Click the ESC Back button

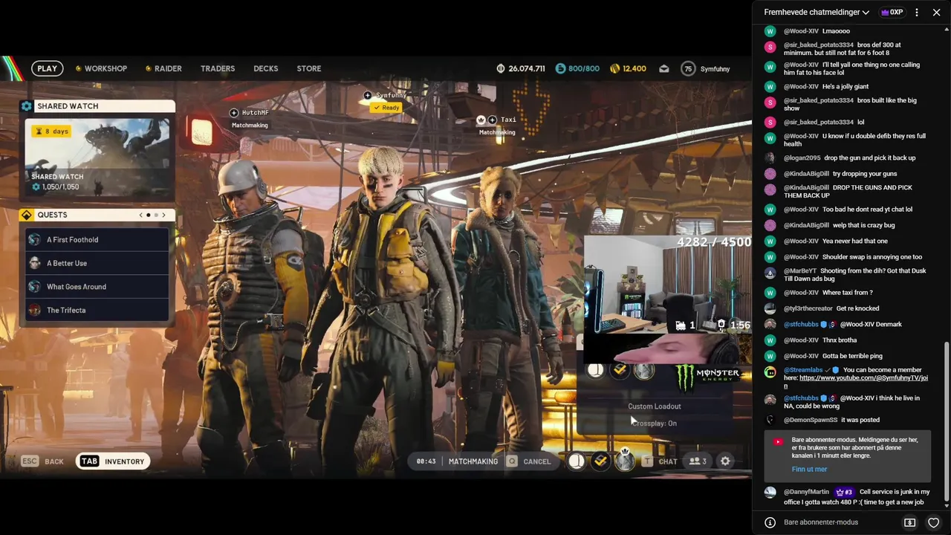[x=42, y=461]
